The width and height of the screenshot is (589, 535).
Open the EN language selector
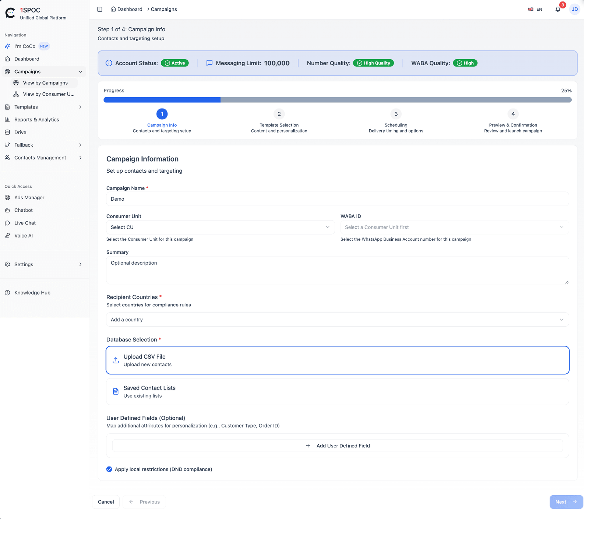tap(535, 9)
